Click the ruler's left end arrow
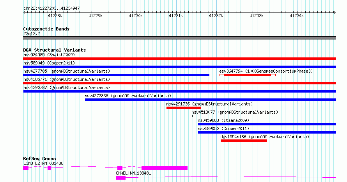Image resolution: width=347 pixels, height=182 pixels. pyautogui.click(x=24, y=12)
